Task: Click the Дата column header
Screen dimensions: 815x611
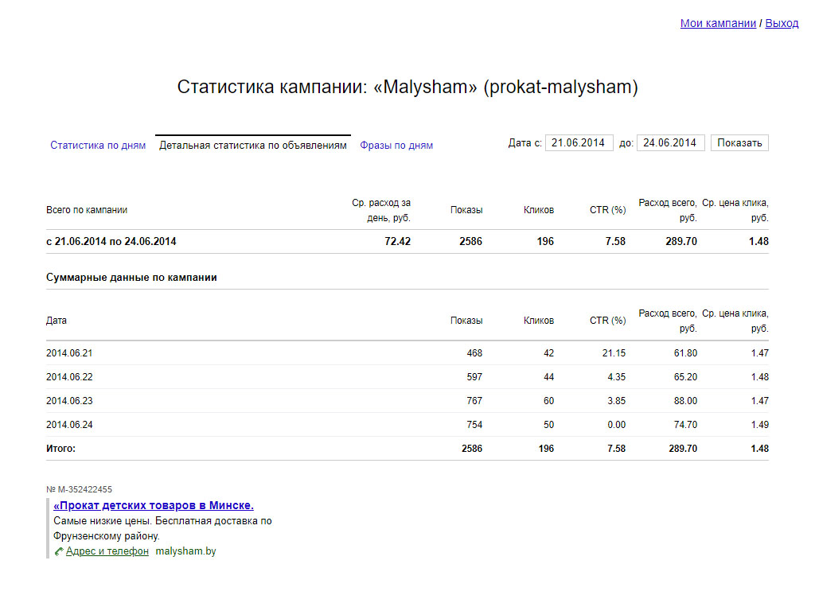Action: (x=57, y=321)
